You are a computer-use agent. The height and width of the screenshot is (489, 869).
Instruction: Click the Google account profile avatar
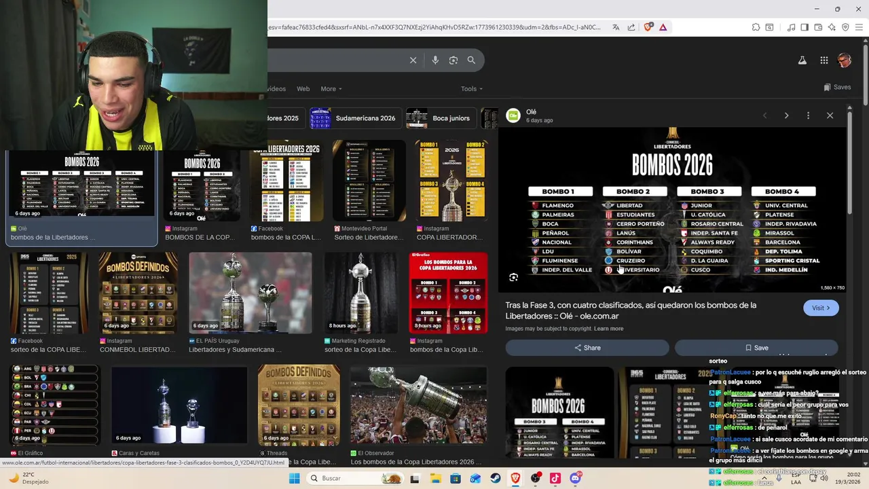[845, 60]
